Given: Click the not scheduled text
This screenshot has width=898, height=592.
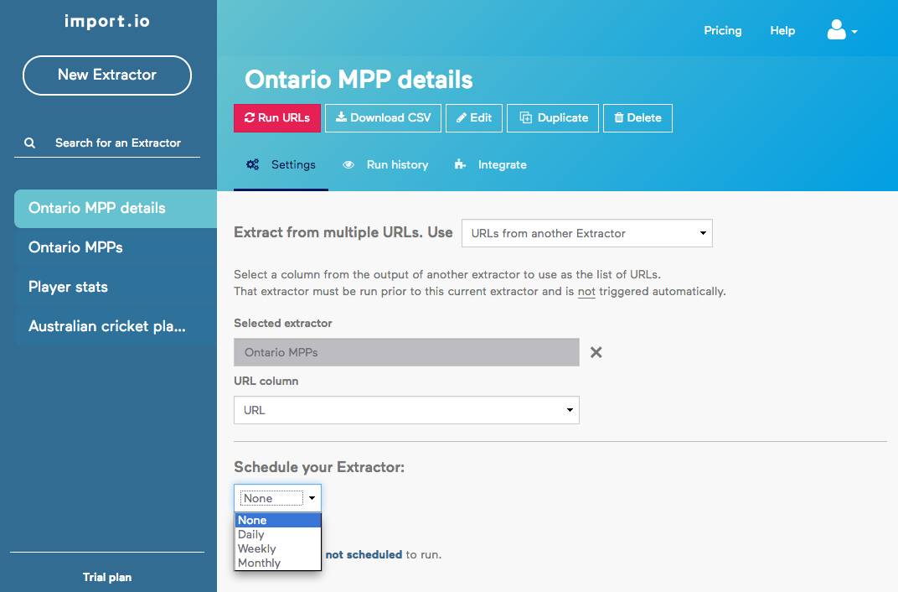Looking at the screenshot, I should (x=364, y=555).
